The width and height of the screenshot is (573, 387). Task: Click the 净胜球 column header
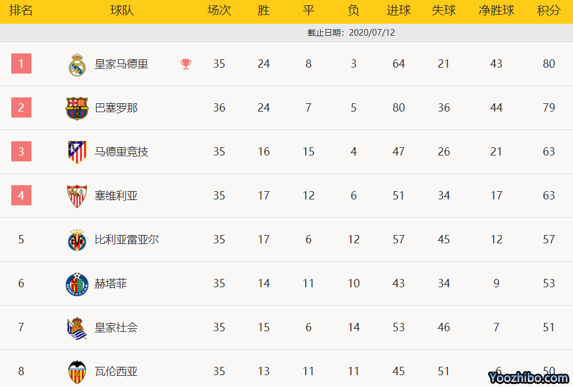[496, 11]
